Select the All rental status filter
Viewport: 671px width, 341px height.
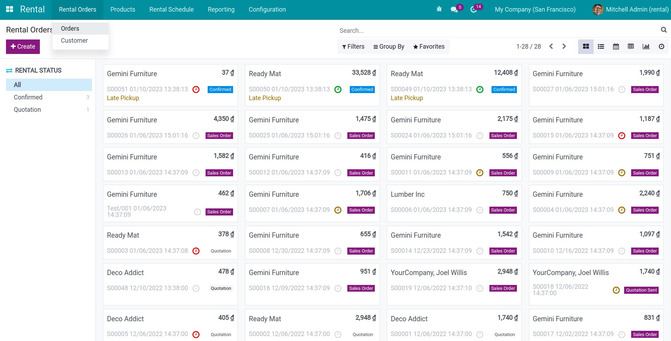click(17, 85)
